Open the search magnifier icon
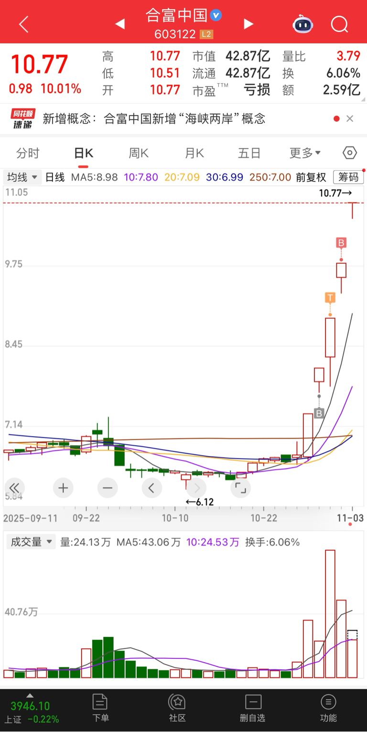 [339, 24]
